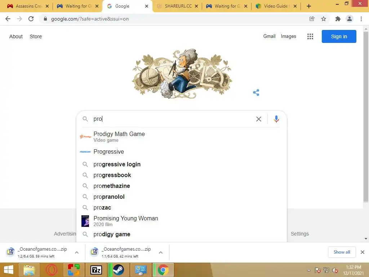The width and height of the screenshot is (369, 277).
Task: Show hidden tray icons arrow
Action: click(309, 271)
